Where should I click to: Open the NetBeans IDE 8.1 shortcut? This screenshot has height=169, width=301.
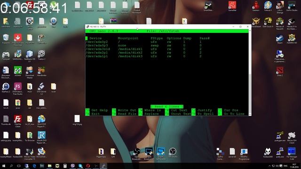(x=30, y=56)
